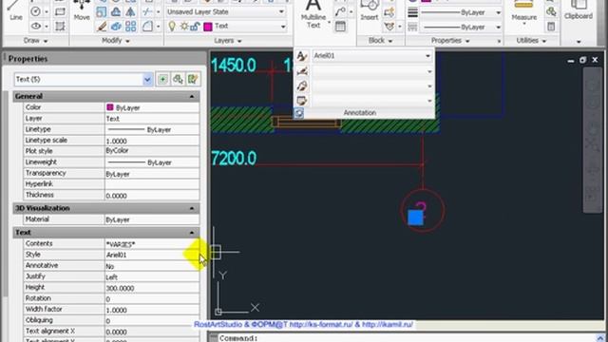Collapse the Text section in Properties
608x342 pixels.
(192, 232)
